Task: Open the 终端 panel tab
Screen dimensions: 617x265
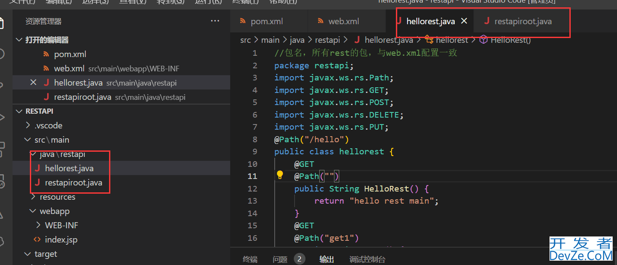Action: coord(250,259)
